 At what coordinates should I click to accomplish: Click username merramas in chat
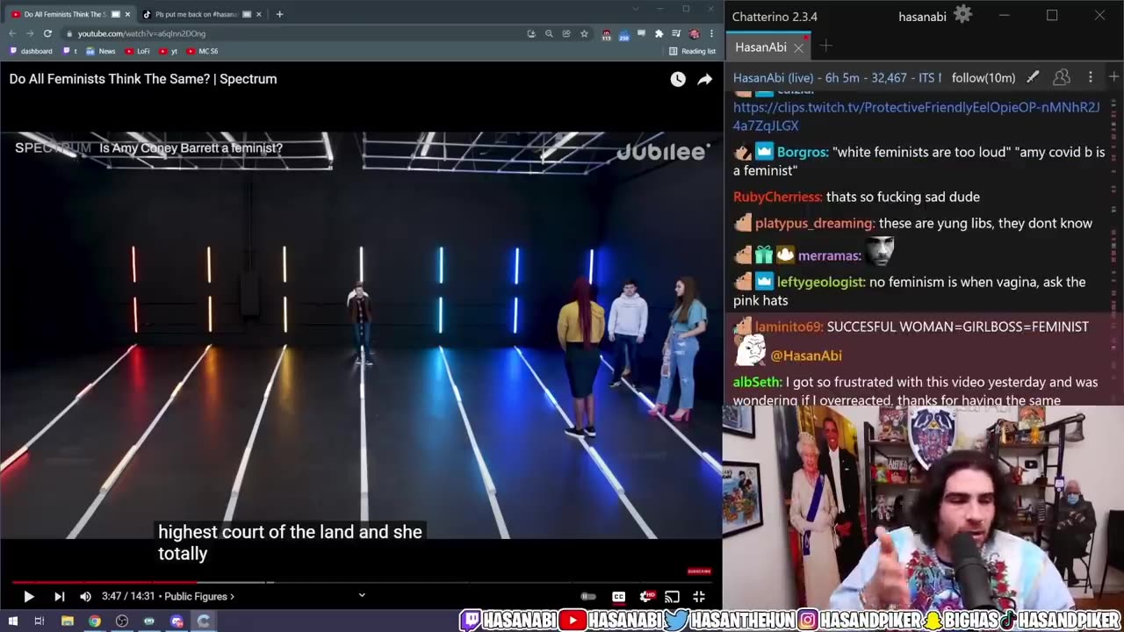click(828, 256)
